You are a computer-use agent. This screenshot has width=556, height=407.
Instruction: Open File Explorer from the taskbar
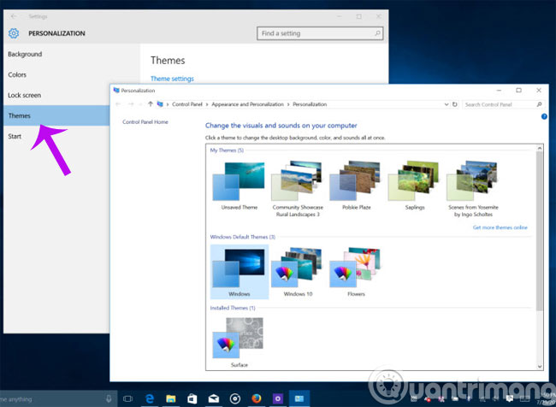(x=171, y=398)
